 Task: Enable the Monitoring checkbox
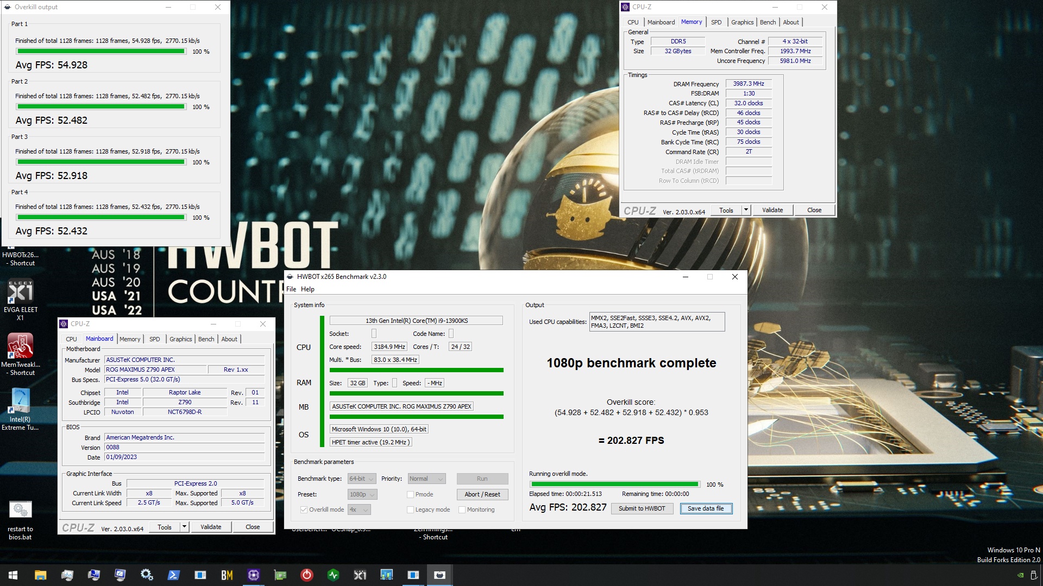pos(462,509)
